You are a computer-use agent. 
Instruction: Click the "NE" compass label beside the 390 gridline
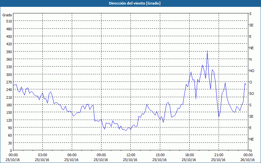coord(252,48)
